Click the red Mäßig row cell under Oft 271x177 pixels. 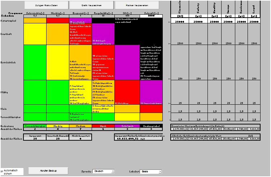(127, 92)
